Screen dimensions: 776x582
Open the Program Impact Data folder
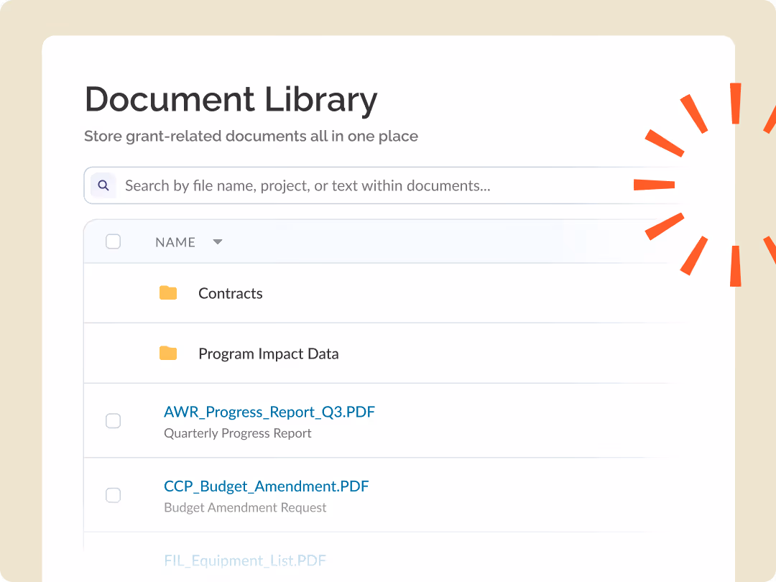(x=269, y=354)
